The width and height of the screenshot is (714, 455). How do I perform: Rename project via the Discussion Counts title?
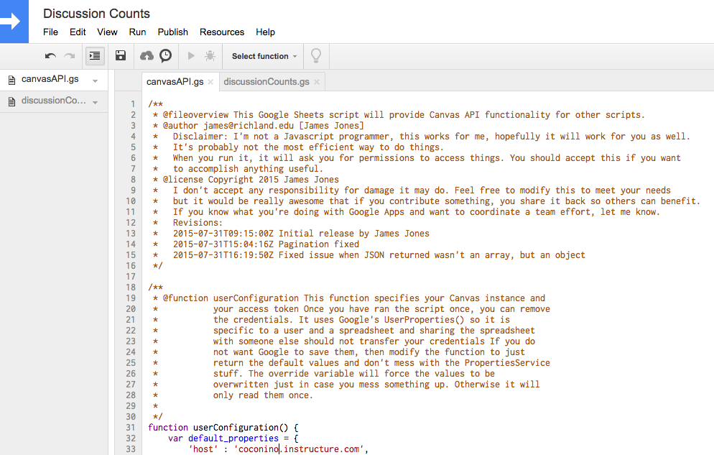(96, 14)
